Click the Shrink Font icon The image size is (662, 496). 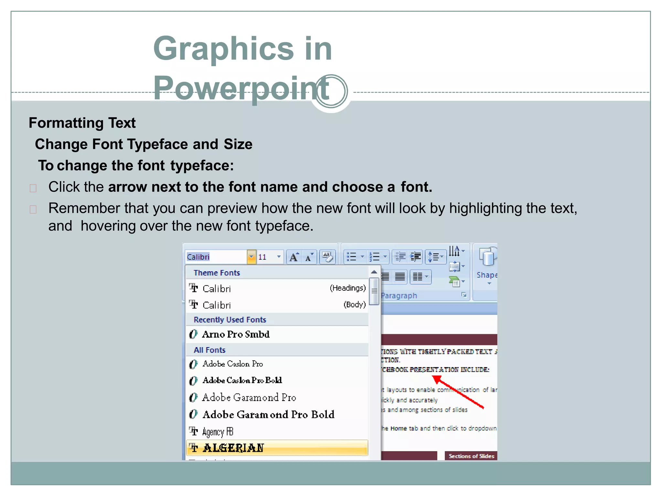tap(309, 257)
